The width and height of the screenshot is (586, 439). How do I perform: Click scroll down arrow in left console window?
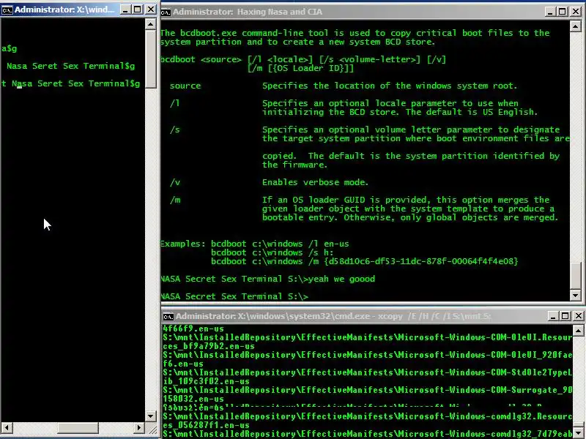point(151,416)
